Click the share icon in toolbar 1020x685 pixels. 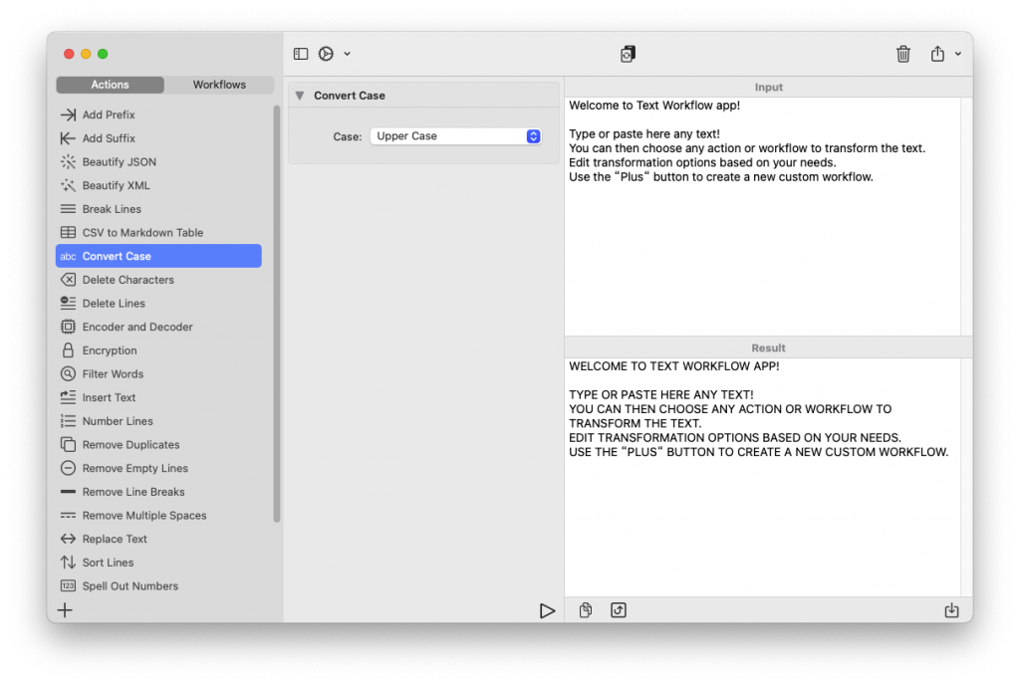[x=937, y=54]
